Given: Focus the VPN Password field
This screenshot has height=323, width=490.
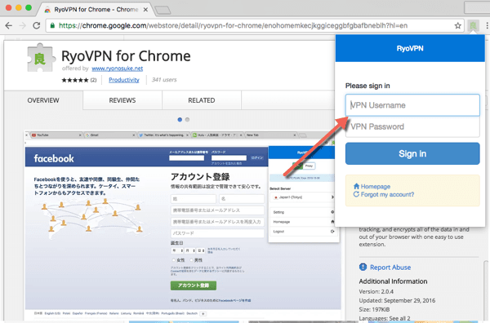Looking at the screenshot, I should tap(412, 126).
